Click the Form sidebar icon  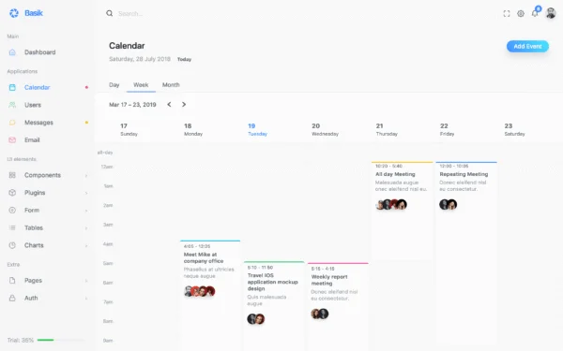click(x=12, y=211)
